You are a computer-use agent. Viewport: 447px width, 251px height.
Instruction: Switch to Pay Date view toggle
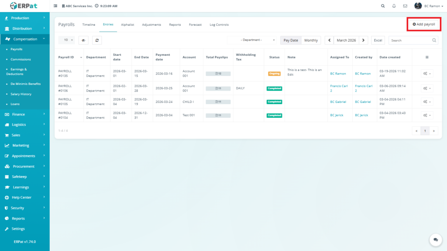coord(291,40)
